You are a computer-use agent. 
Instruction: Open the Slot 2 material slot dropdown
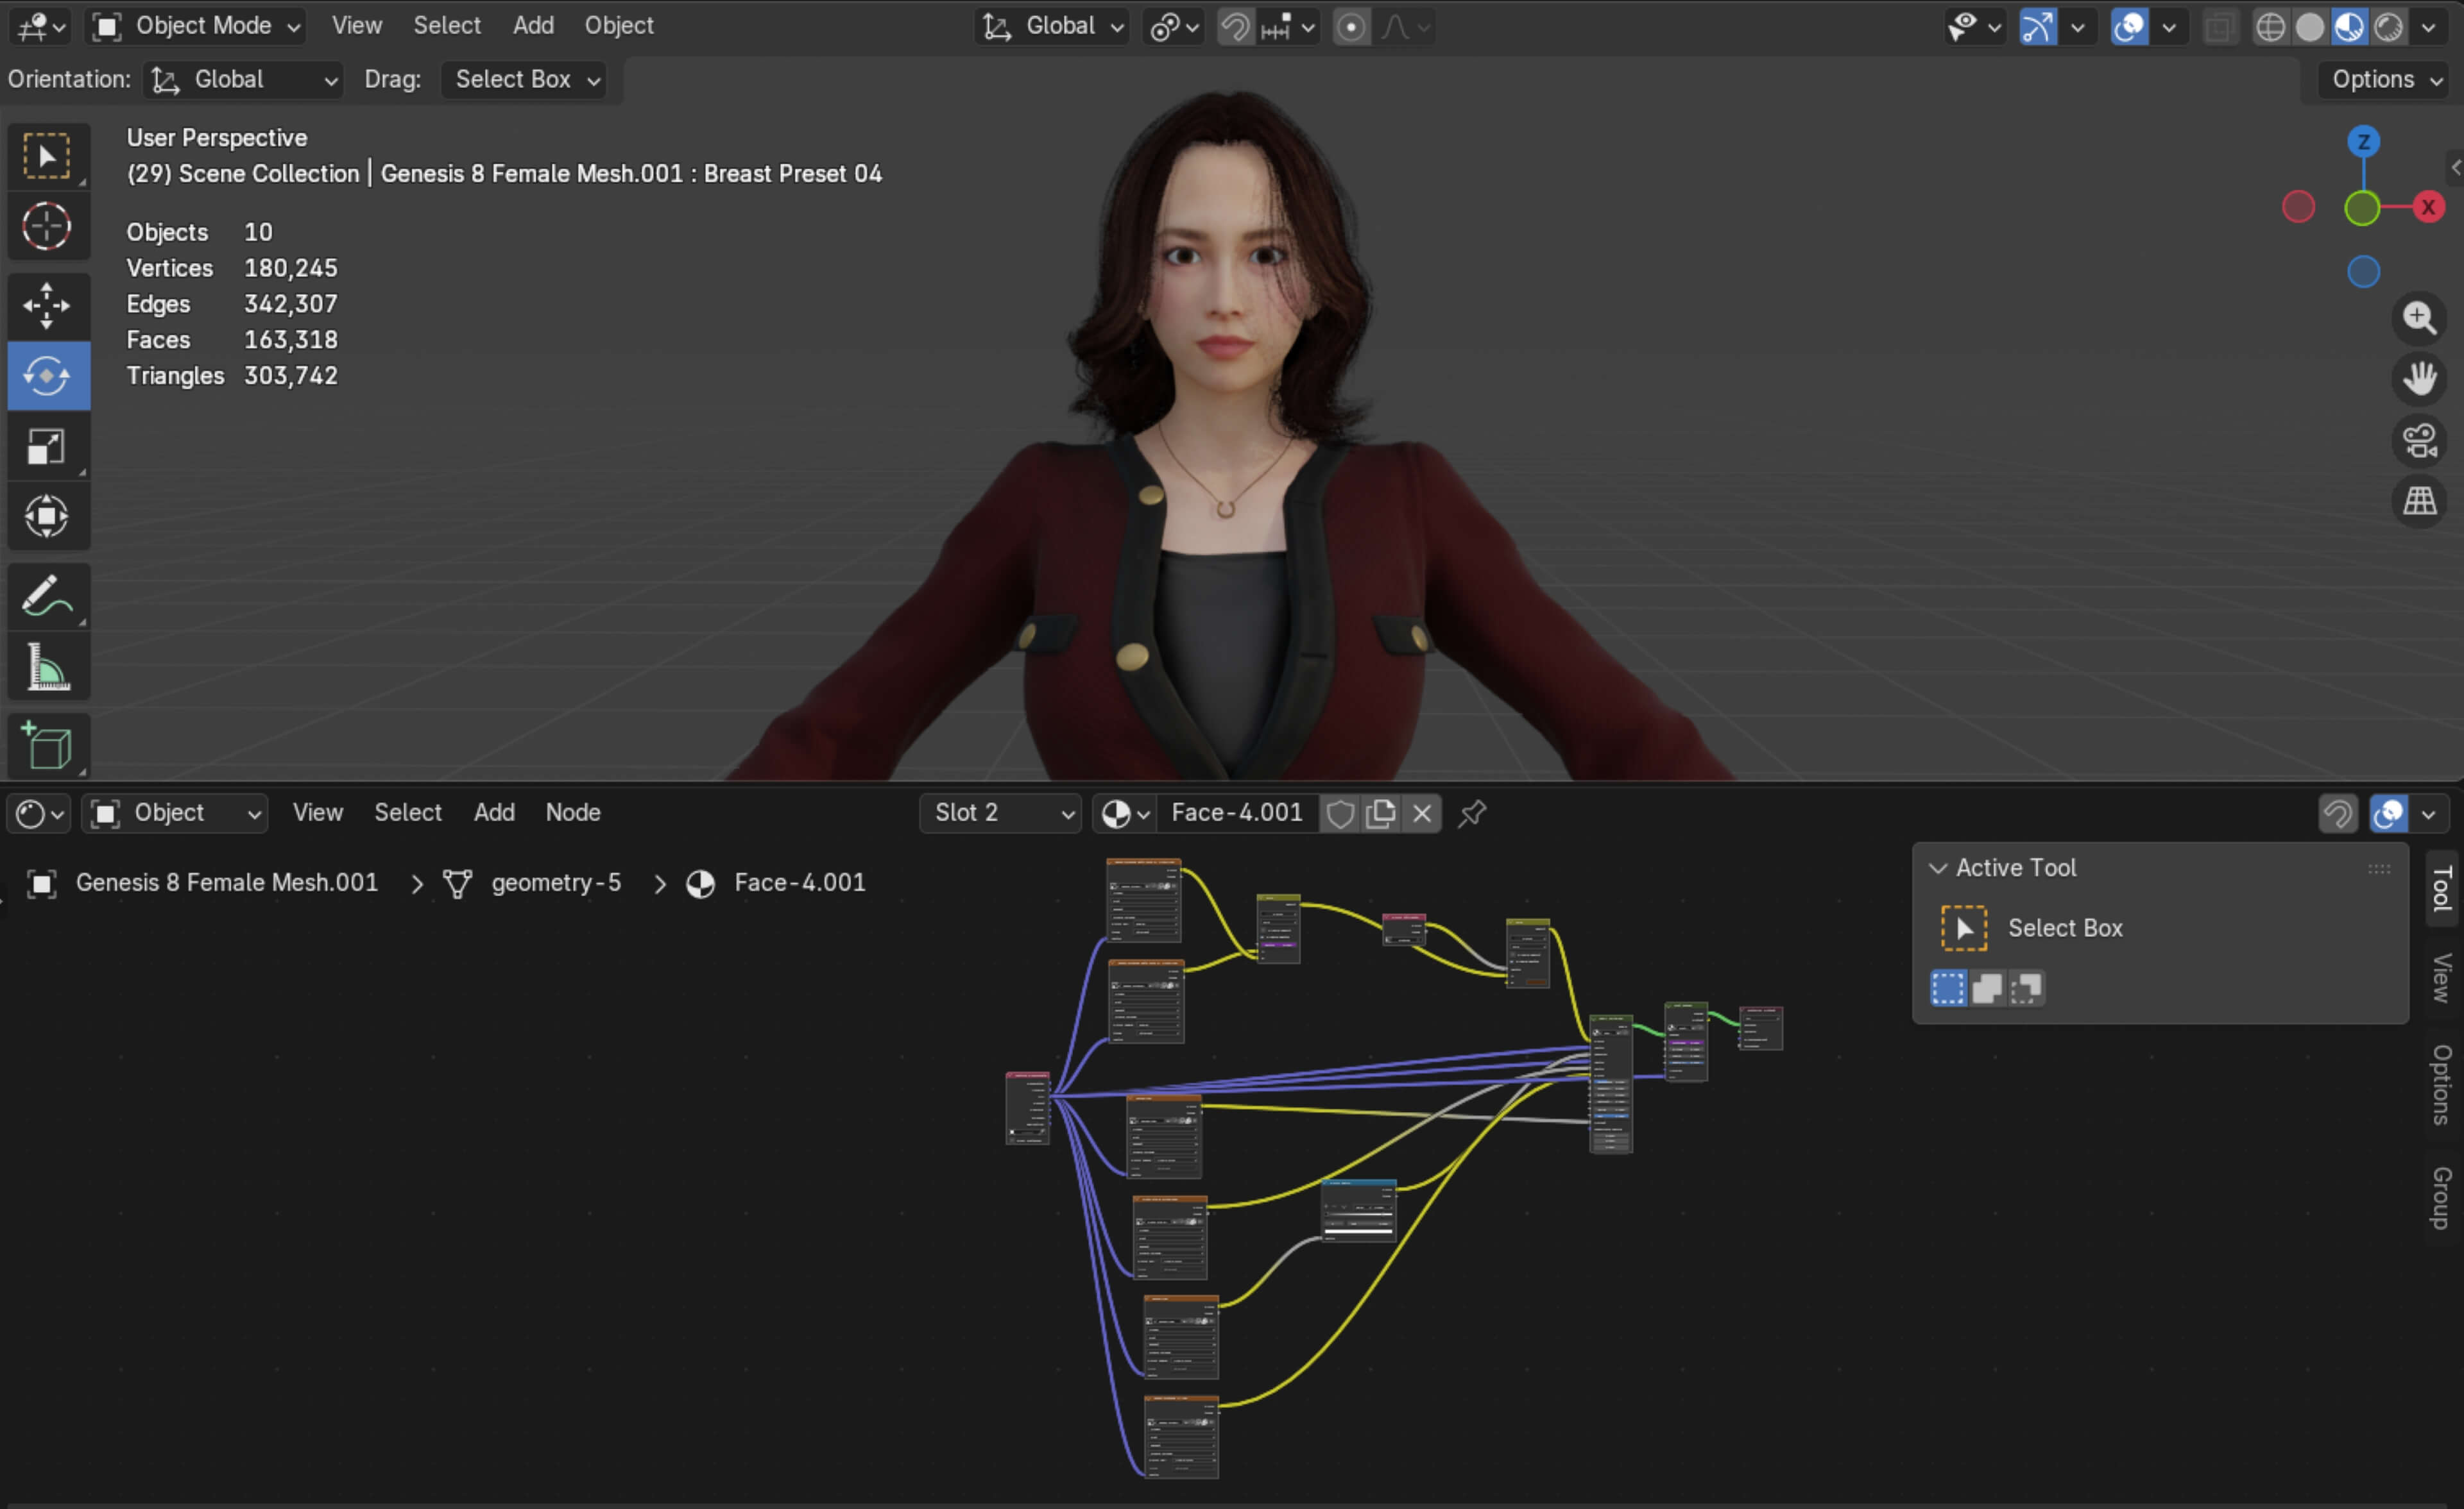pos(1000,813)
